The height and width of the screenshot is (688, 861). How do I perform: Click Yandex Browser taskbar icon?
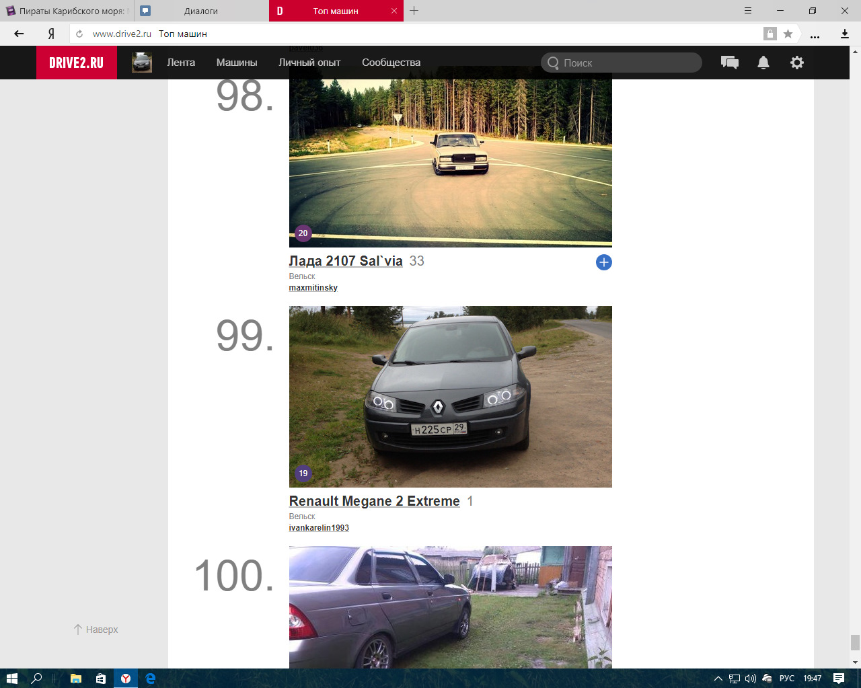(126, 678)
